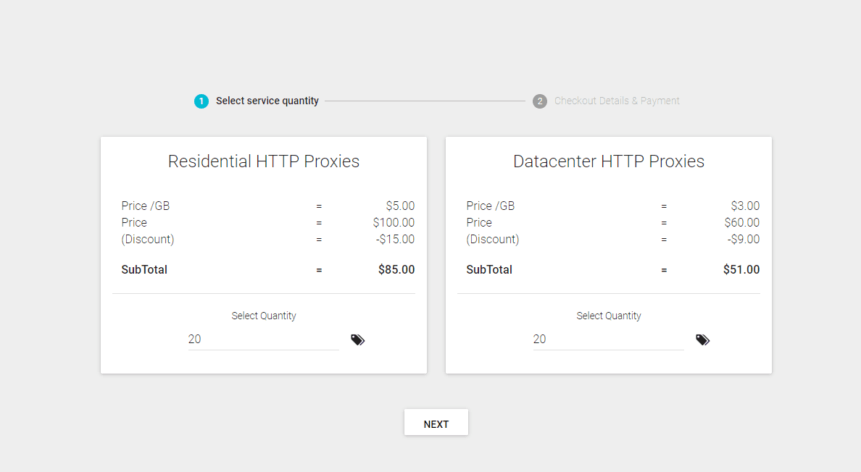The image size is (861, 472).
Task: Click the Residential price per GB $5.00
Action: 400,206
